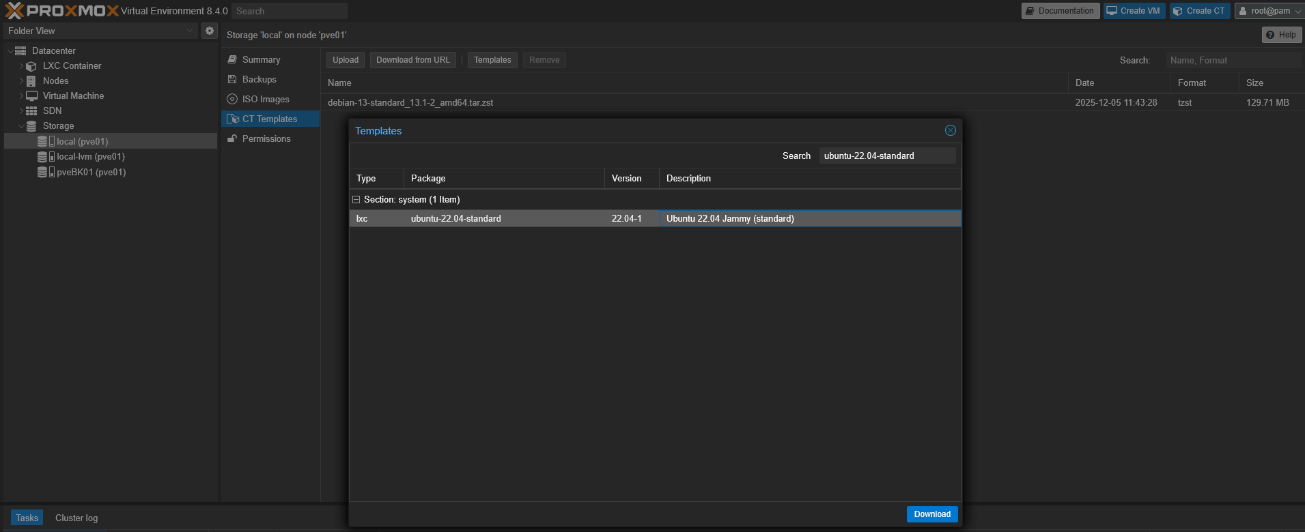Select the pveBK01 (pve01) storage item
The width and height of the screenshot is (1305, 532).
(x=91, y=173)
